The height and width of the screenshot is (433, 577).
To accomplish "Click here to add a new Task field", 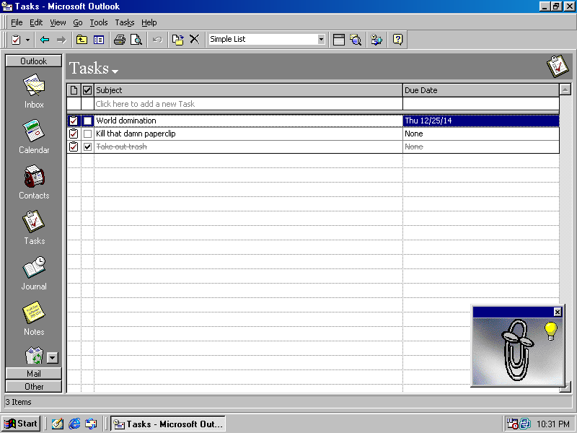I will (x=248, y=104).
